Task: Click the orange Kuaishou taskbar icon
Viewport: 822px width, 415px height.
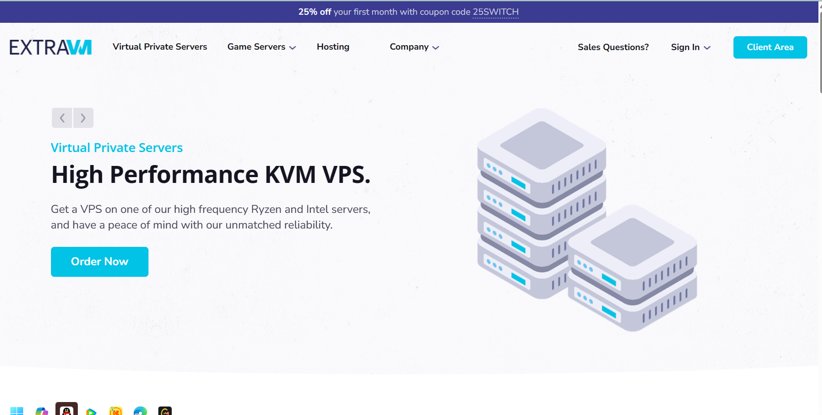Action: [x=116, y=411]
